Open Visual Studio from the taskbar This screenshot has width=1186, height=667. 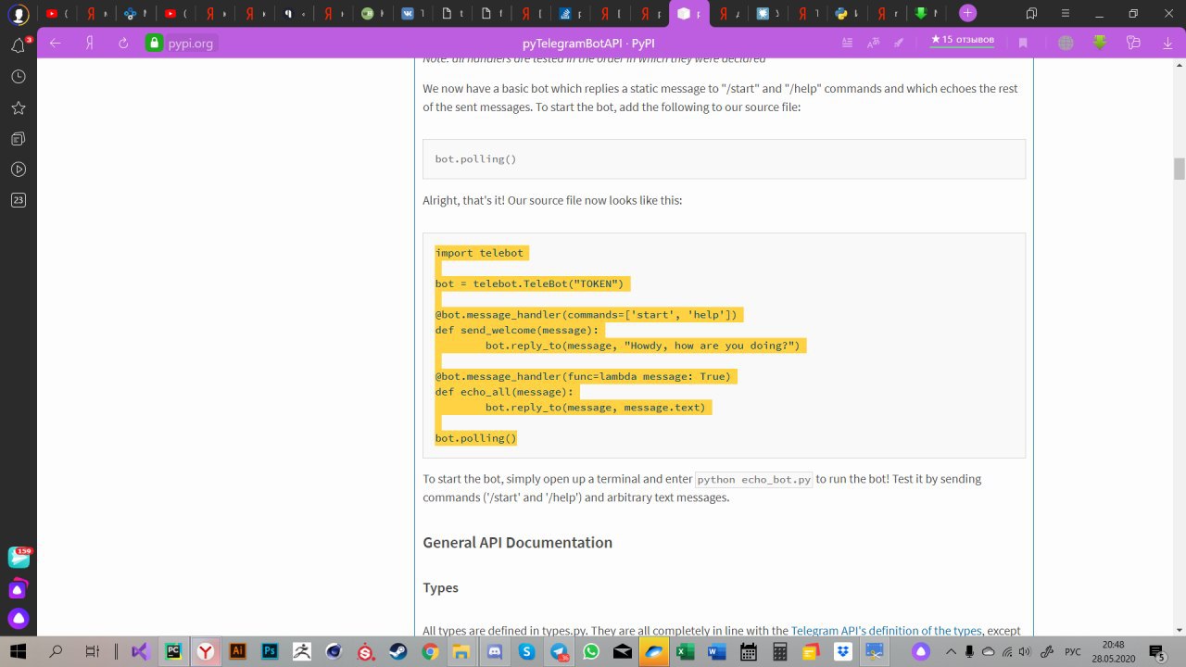pyautogui.click(x=140, y=651)
